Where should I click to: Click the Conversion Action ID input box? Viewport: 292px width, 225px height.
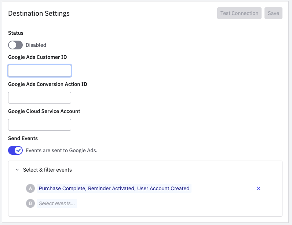[40, 98]
